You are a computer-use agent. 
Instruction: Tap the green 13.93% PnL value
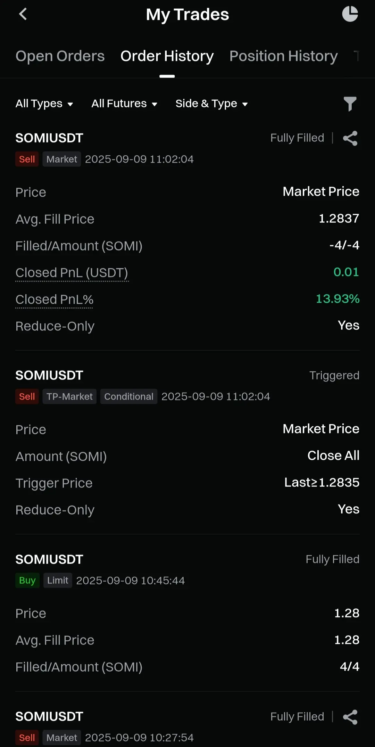click(x=337, y=299)
